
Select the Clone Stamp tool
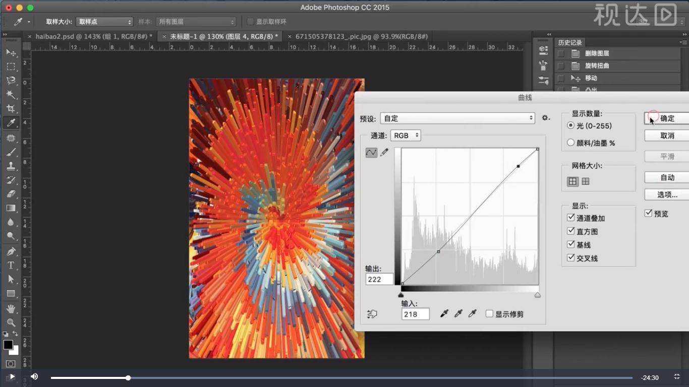11,166
